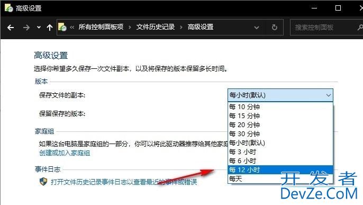Click the shield icon beside event log link
363x205 pixels.
[x=43, y=182]
